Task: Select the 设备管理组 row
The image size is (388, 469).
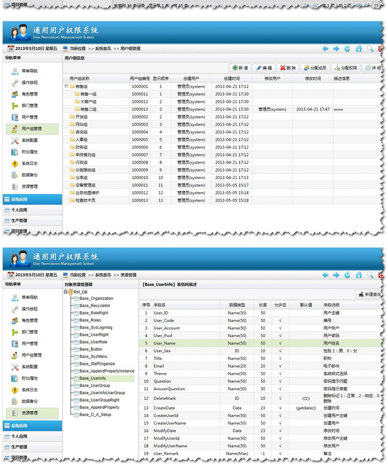Action: [222, 186]
